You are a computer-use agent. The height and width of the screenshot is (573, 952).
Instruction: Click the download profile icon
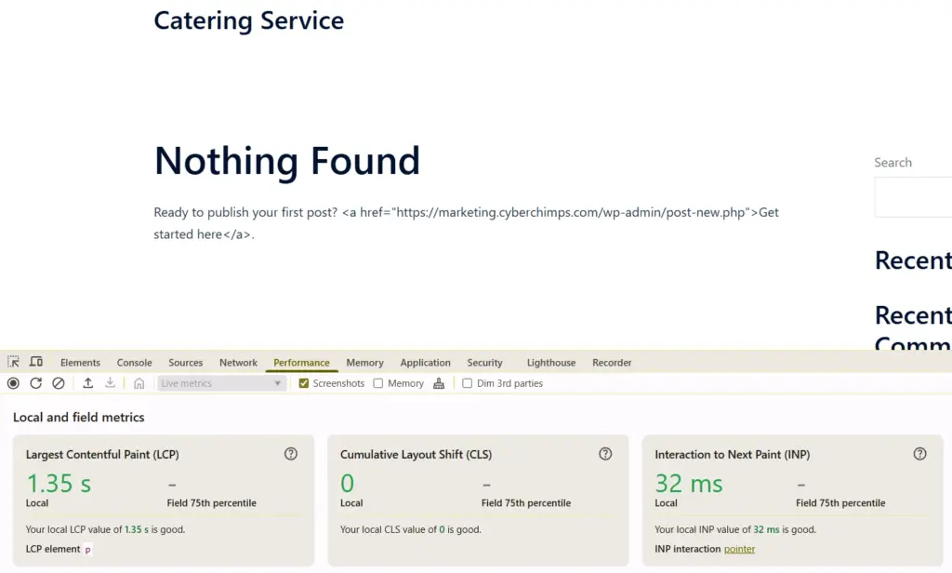coord(110,383)
